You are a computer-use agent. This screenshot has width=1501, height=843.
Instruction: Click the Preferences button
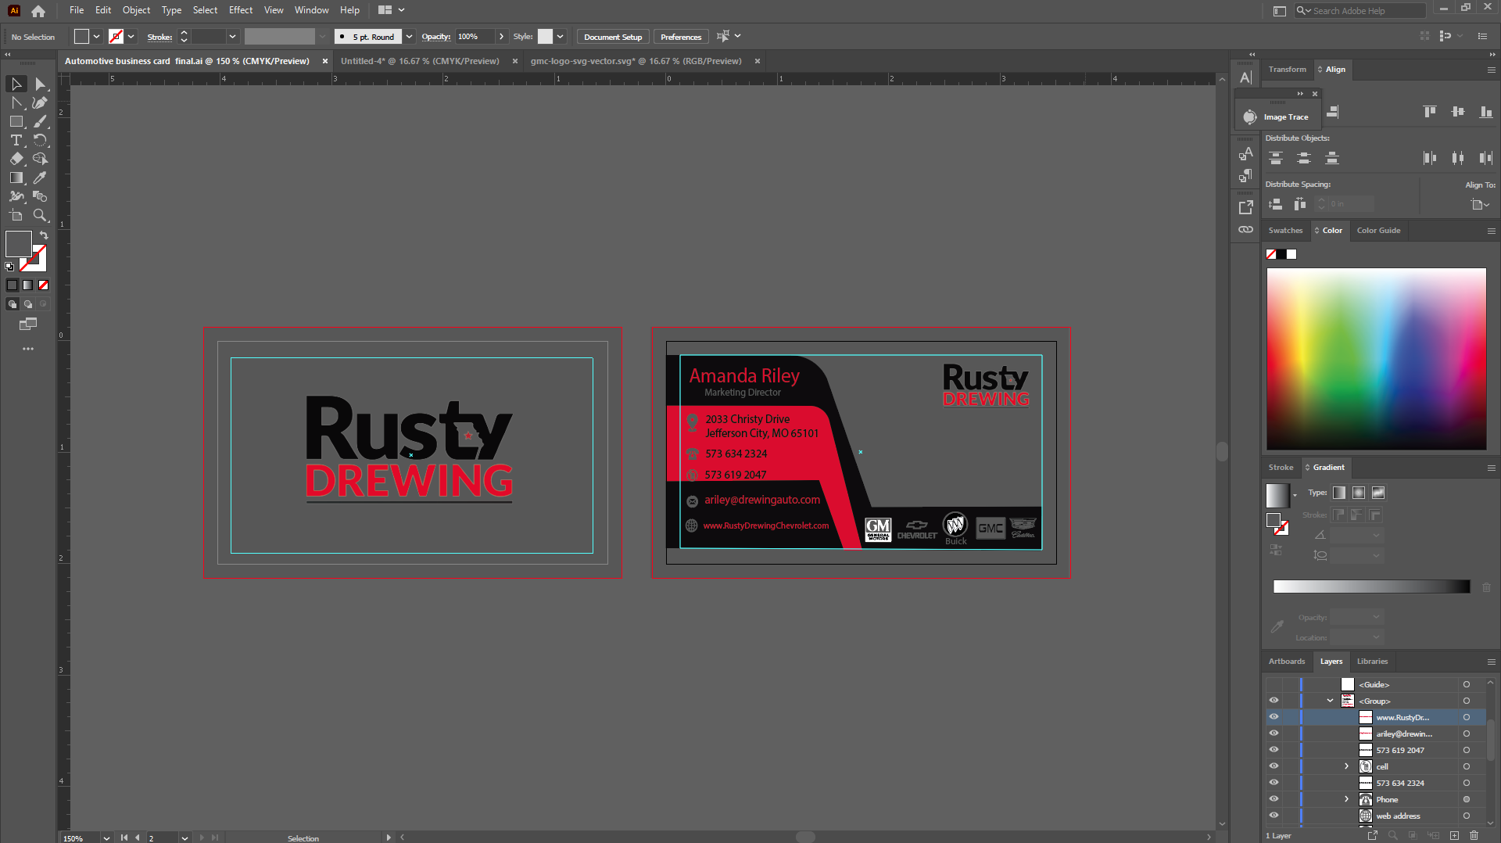680,37
